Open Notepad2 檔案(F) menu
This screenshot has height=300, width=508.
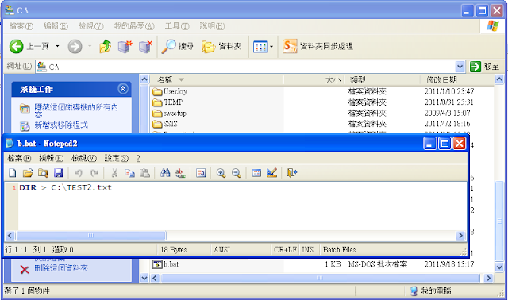[x=19, y=158]
